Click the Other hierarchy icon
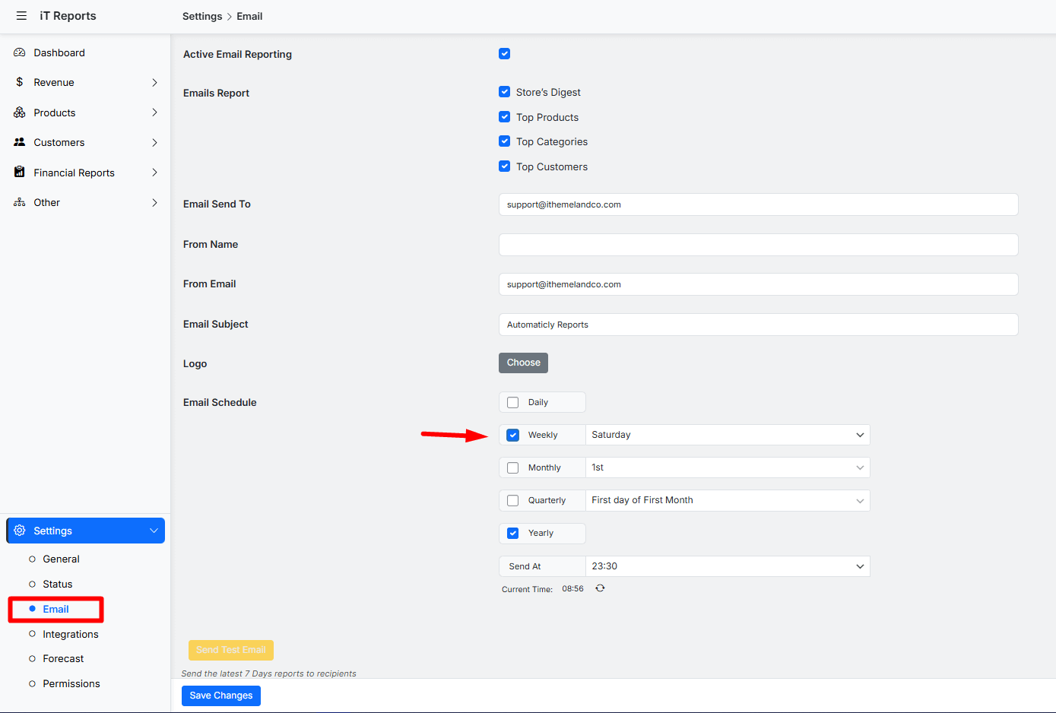 20,202
